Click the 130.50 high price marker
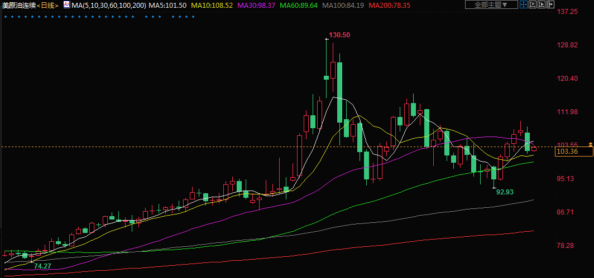Viewport: 594px width, 278px height. pyautogui.click(x=339, y=35)
